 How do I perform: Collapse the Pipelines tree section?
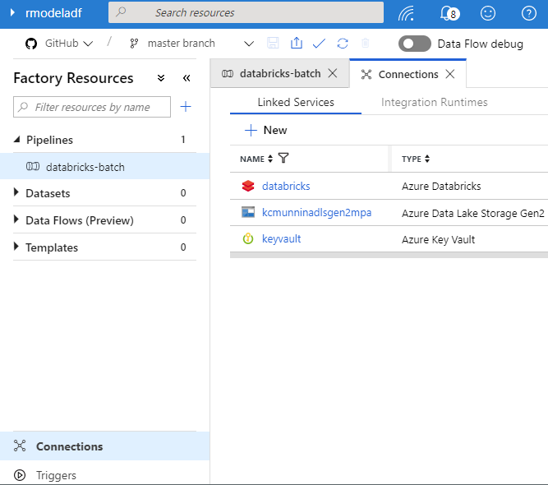pos(16,140)
